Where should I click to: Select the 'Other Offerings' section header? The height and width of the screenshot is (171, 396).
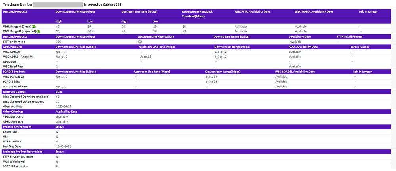pos(13,112)
